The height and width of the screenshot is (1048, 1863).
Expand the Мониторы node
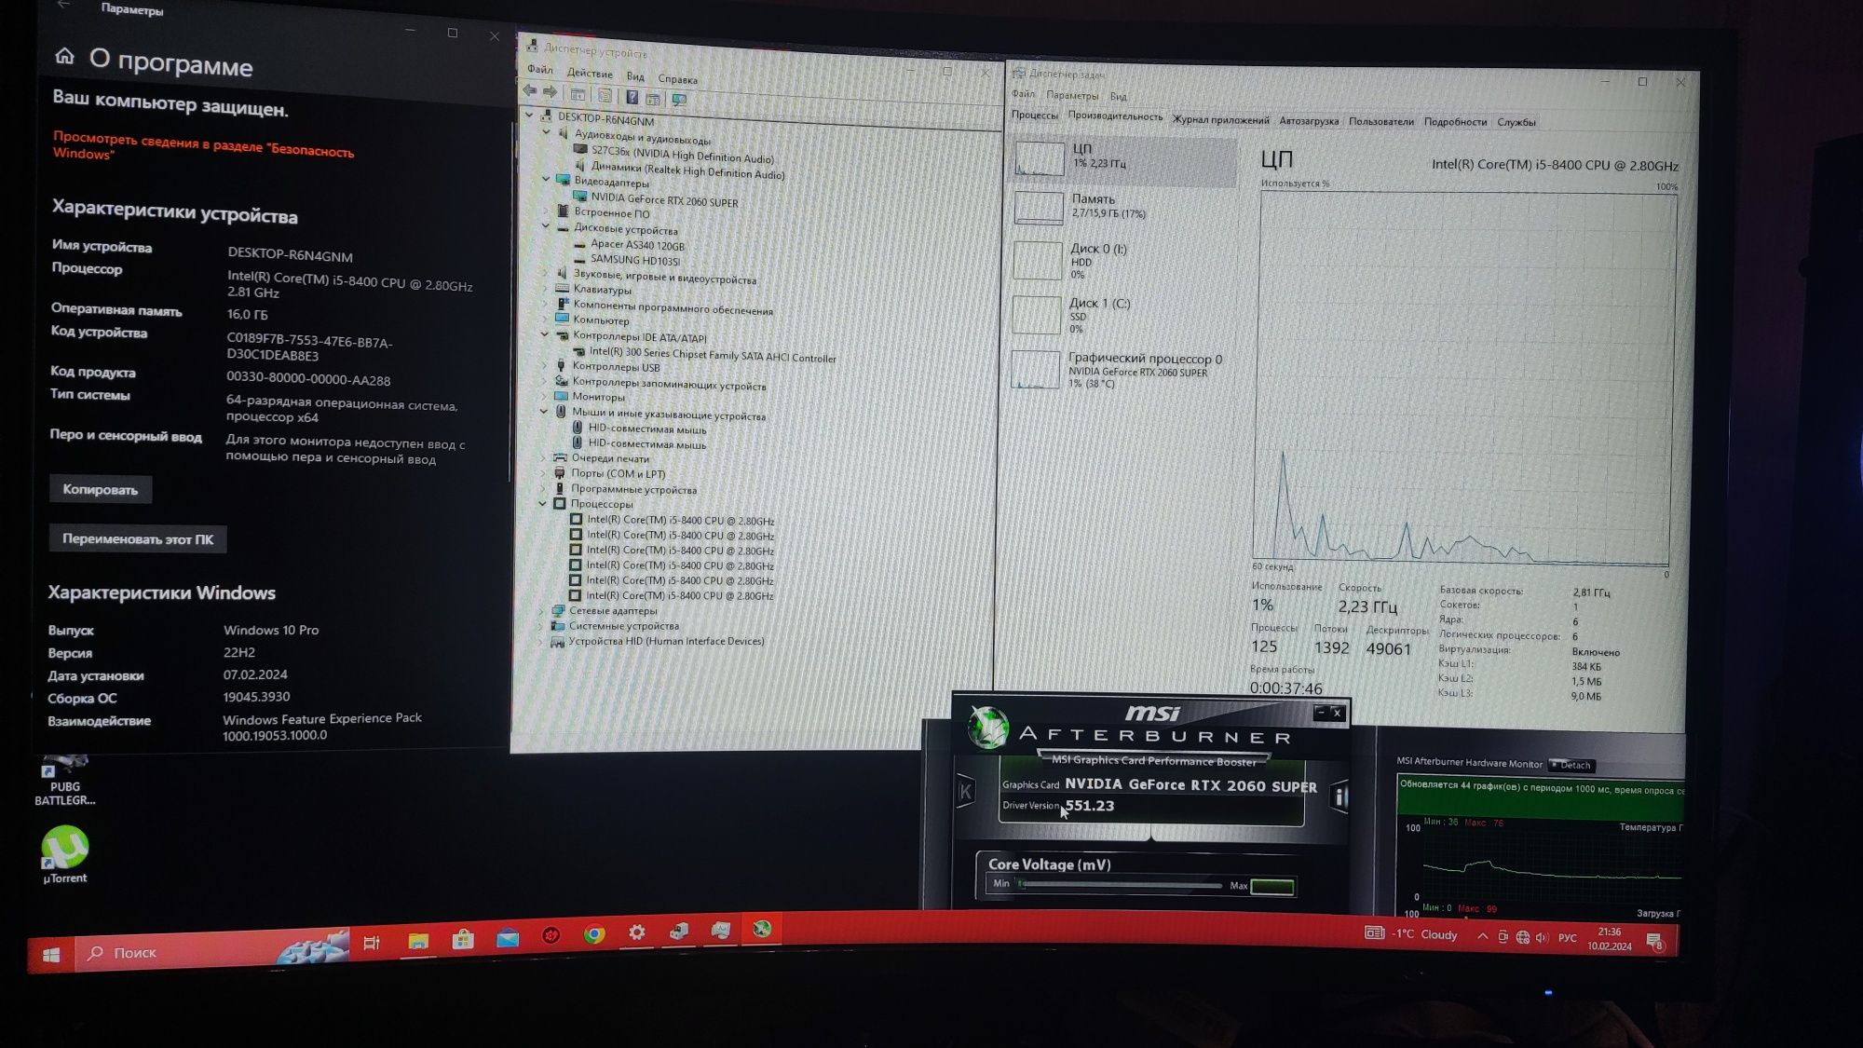click(x=545, y=396)
